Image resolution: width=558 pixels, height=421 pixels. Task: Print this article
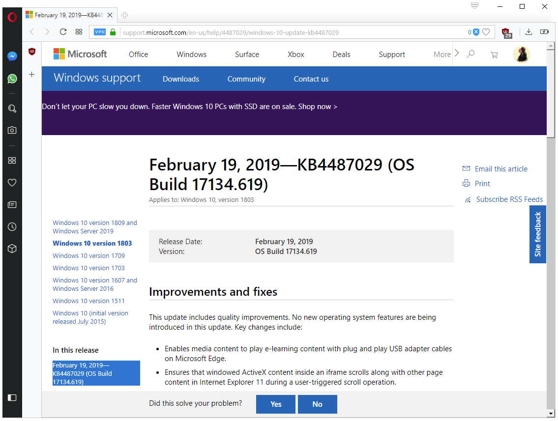476,183
